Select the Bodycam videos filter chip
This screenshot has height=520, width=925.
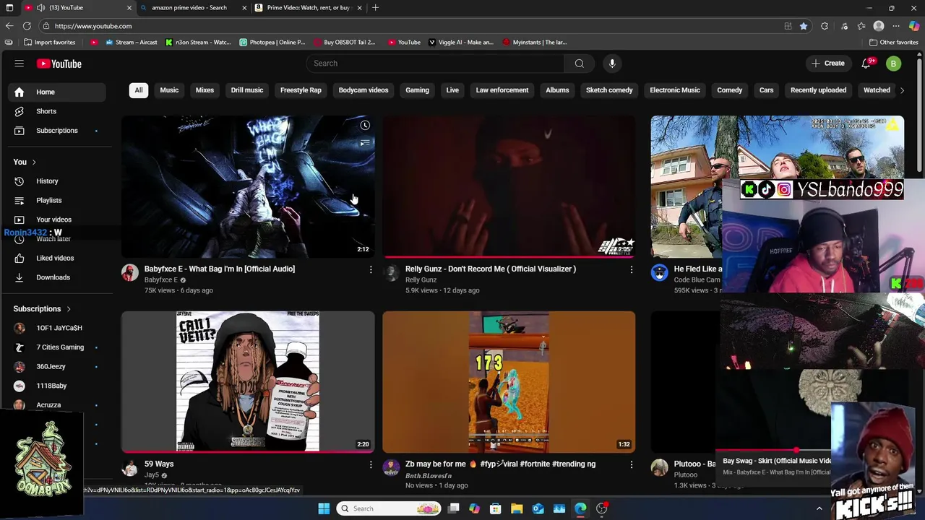(363, 90)
